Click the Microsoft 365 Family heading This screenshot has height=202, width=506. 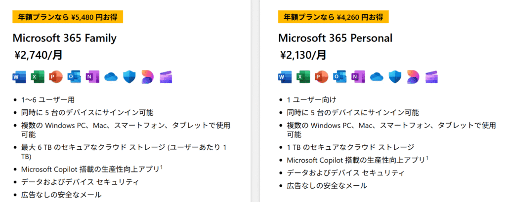click(x=65, y=38)
